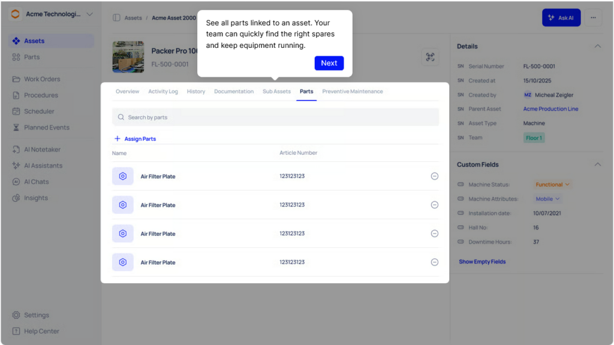
Task: Open the Machine Status Functional dropdown
Action: point(552,184)
